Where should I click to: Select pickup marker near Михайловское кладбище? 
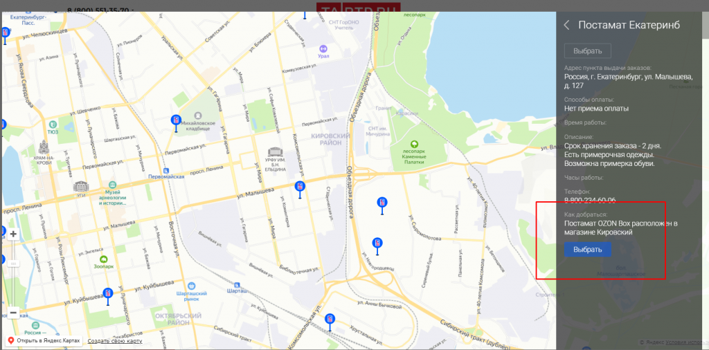coord(176,122)
